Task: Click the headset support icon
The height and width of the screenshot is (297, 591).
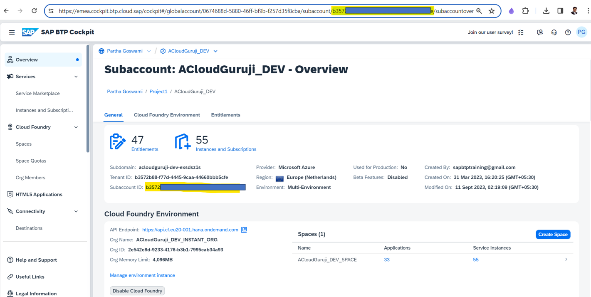Action: coord(554,32)
